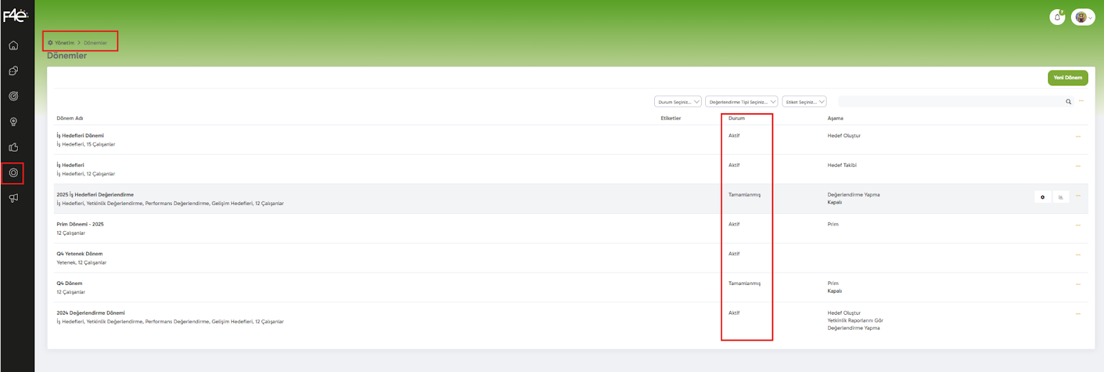The height and width of the screenshot is (372, 1104).
Task: Click the megaphone announcements icon in sidebar
Action: click(x=13, y=198)
